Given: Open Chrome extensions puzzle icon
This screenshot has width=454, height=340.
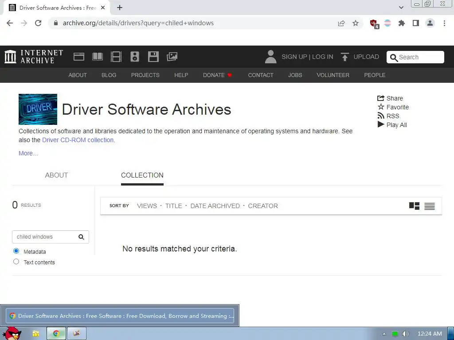Looking at the screenshot, I should coord(402,23).
